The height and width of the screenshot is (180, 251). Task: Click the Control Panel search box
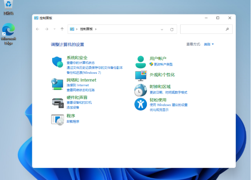203,29
